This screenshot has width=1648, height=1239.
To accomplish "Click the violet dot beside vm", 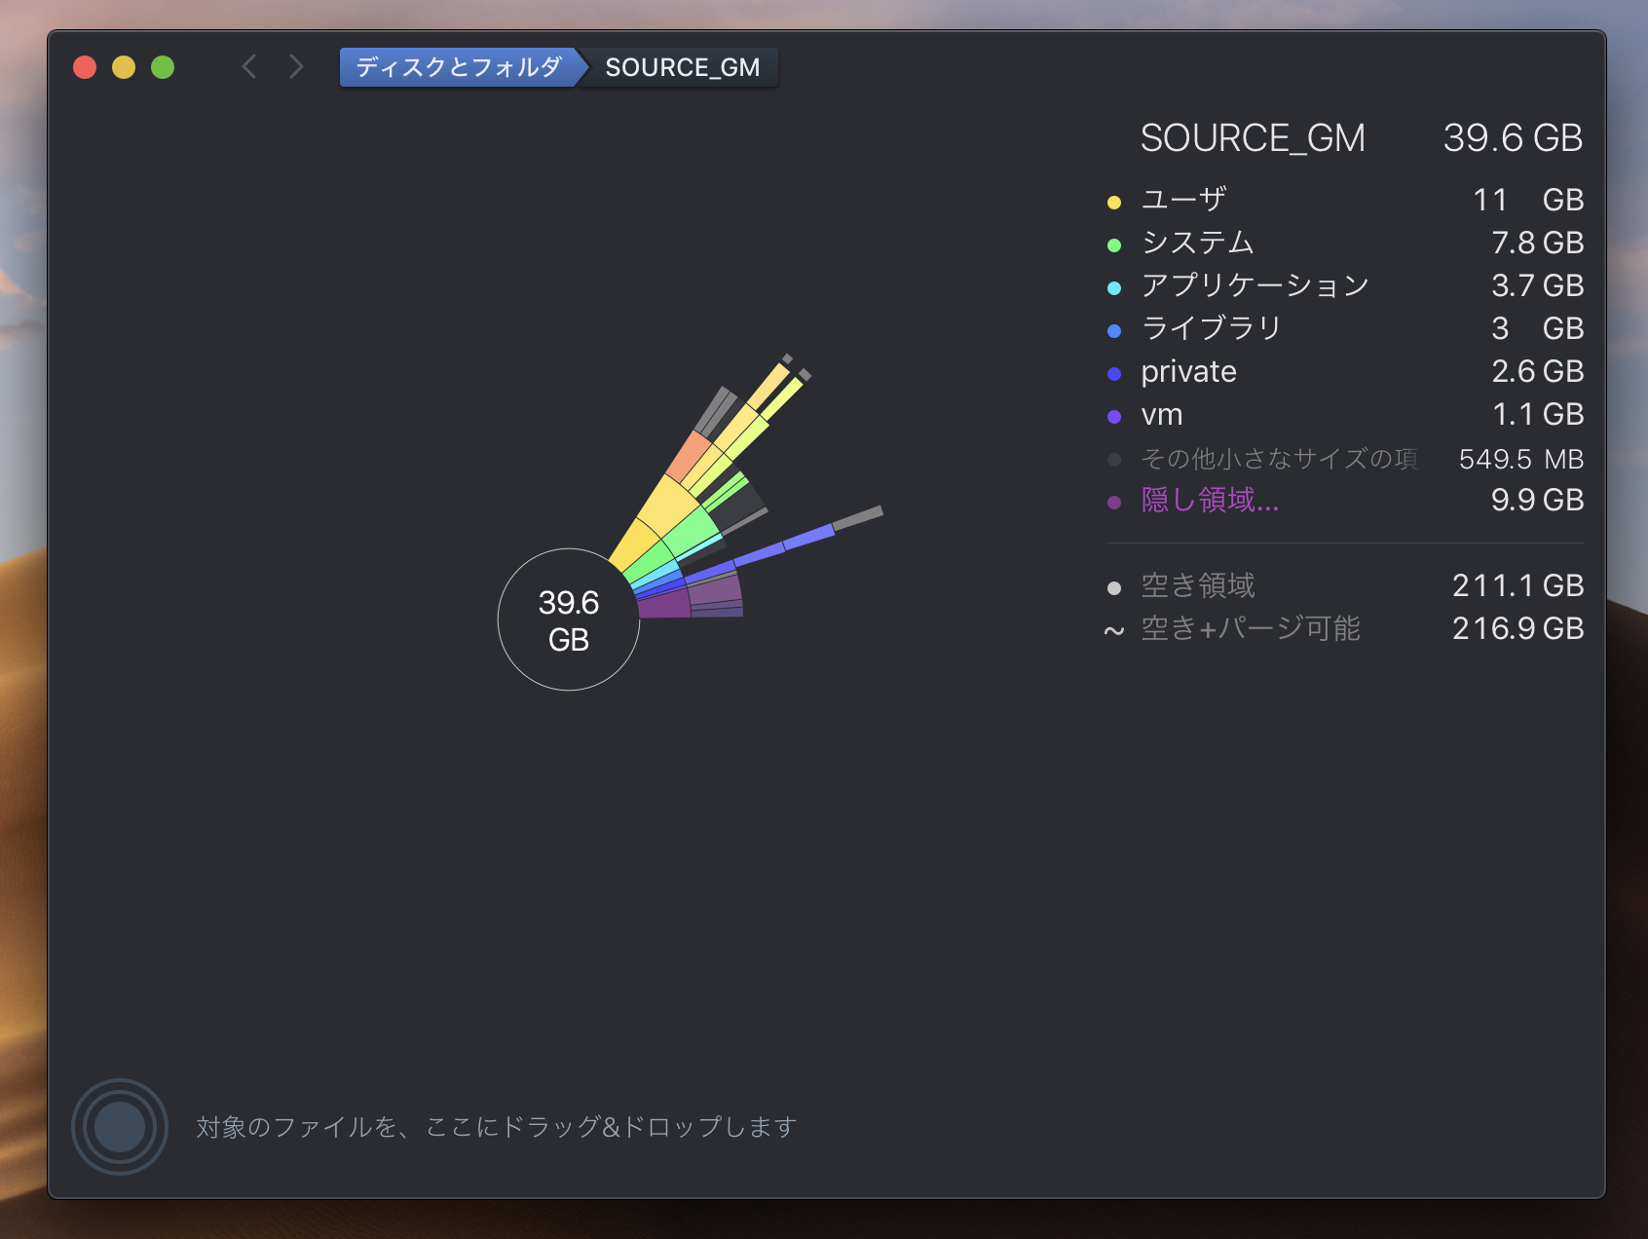I will click(x=1114, y=417).
